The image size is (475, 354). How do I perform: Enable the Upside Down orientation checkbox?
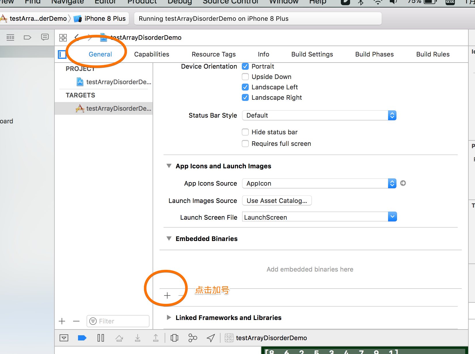click(245, 77)
